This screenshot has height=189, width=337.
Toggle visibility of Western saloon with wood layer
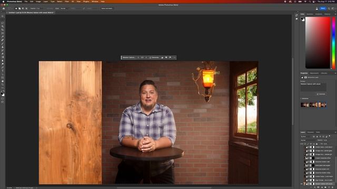coord(302,184)
